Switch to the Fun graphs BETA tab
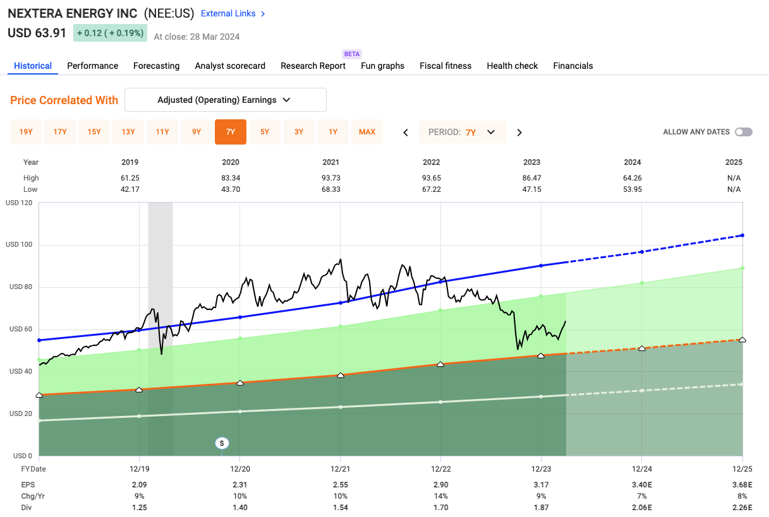This screenshot has width=769, height=517. (x=382, y=66)
